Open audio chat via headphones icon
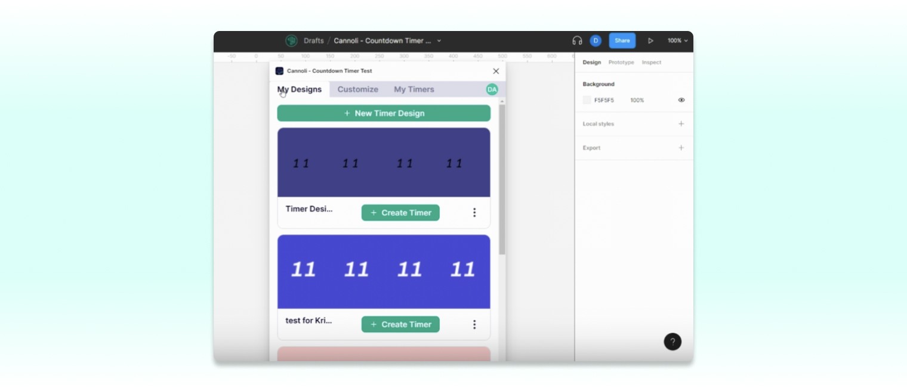 [x=577, y=41]
